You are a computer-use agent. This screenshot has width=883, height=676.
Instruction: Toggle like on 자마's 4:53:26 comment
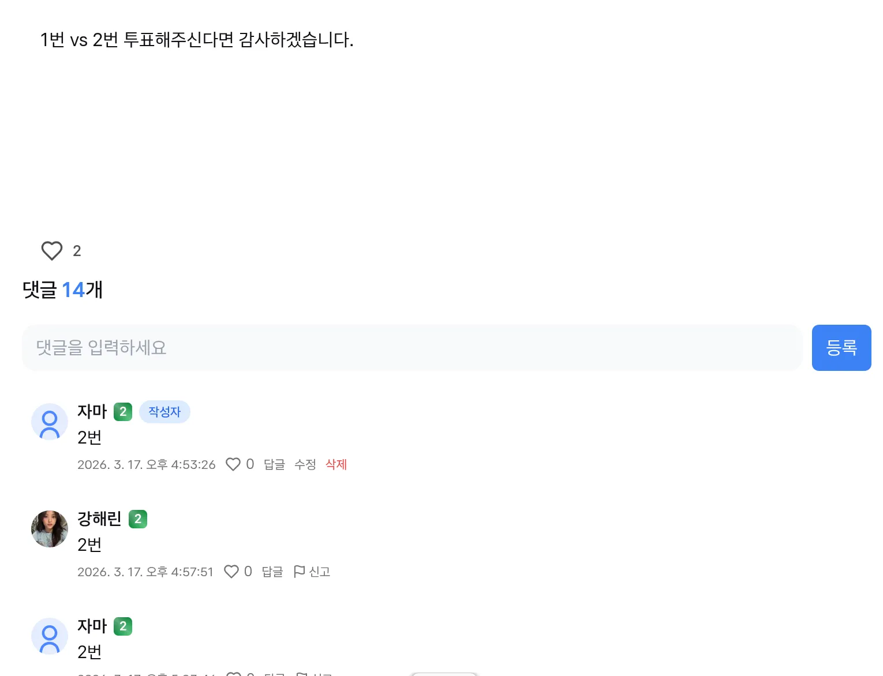coord(233,464)
